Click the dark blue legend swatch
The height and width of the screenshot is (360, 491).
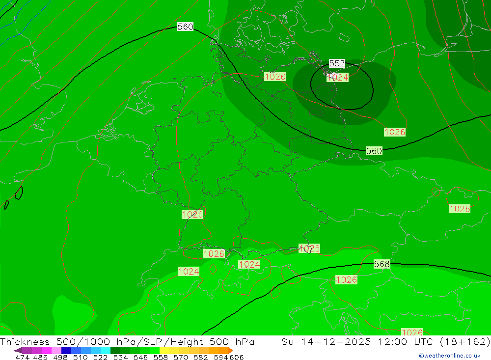coord(66,350)
